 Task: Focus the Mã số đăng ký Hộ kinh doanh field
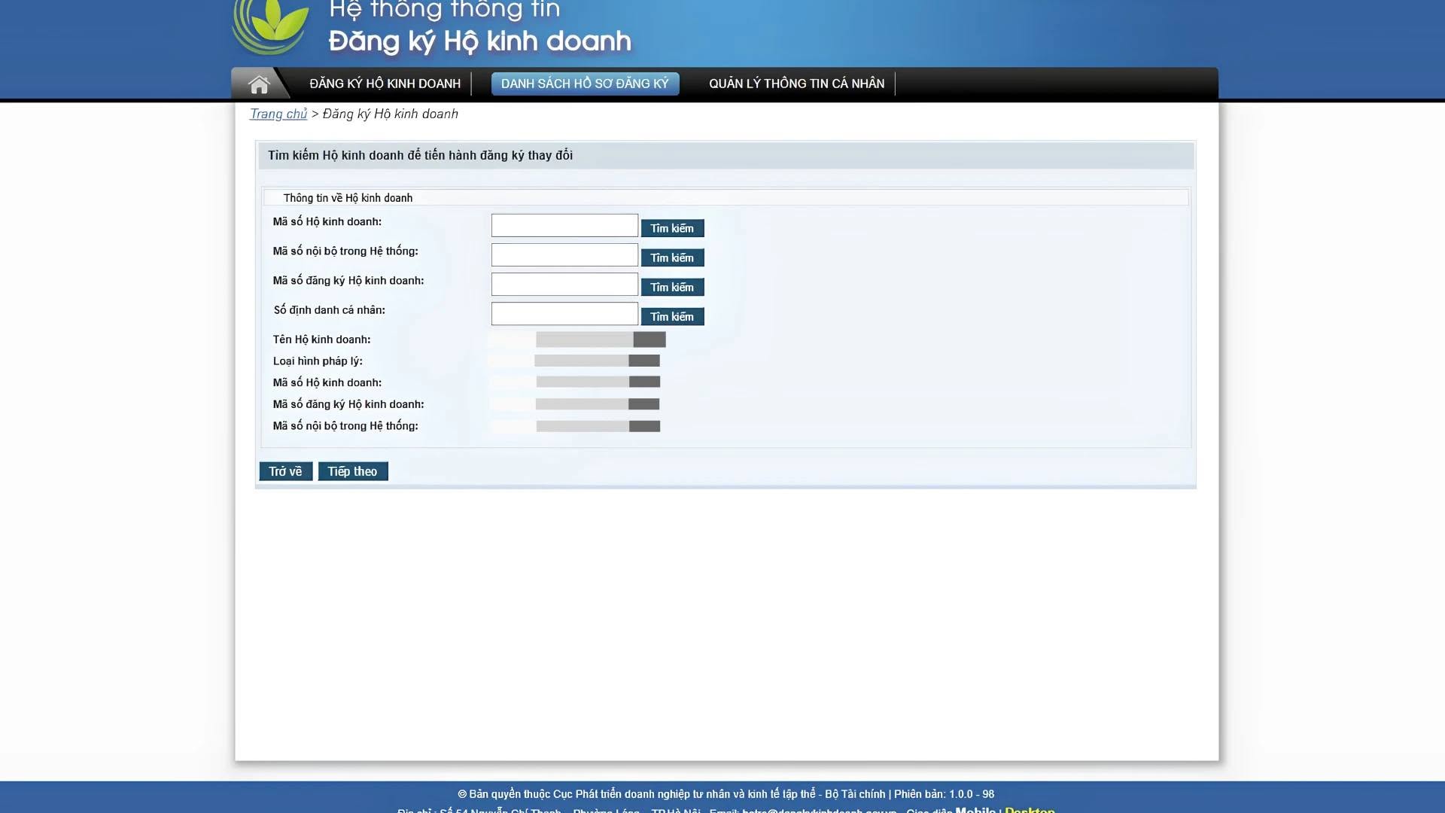coord(564,284)
